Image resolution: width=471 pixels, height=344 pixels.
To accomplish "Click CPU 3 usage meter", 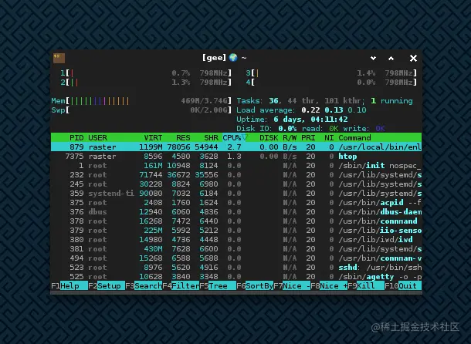I will [x=331, y=73].
